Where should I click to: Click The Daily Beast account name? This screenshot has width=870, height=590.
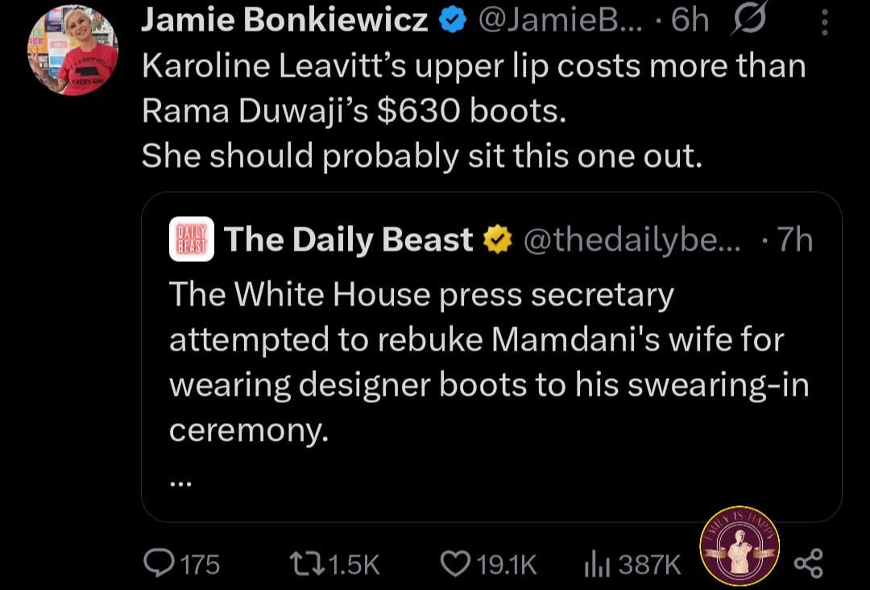pyautogui.click(x=348, y=239)
